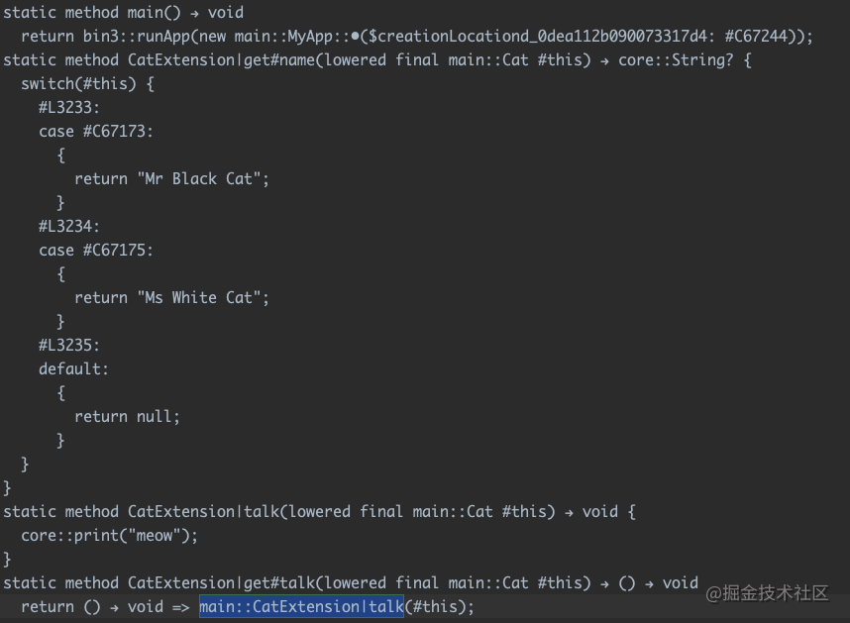Click CatExtension|get#talk method declaration
This screenshot has height=623, width=850.
351,583
